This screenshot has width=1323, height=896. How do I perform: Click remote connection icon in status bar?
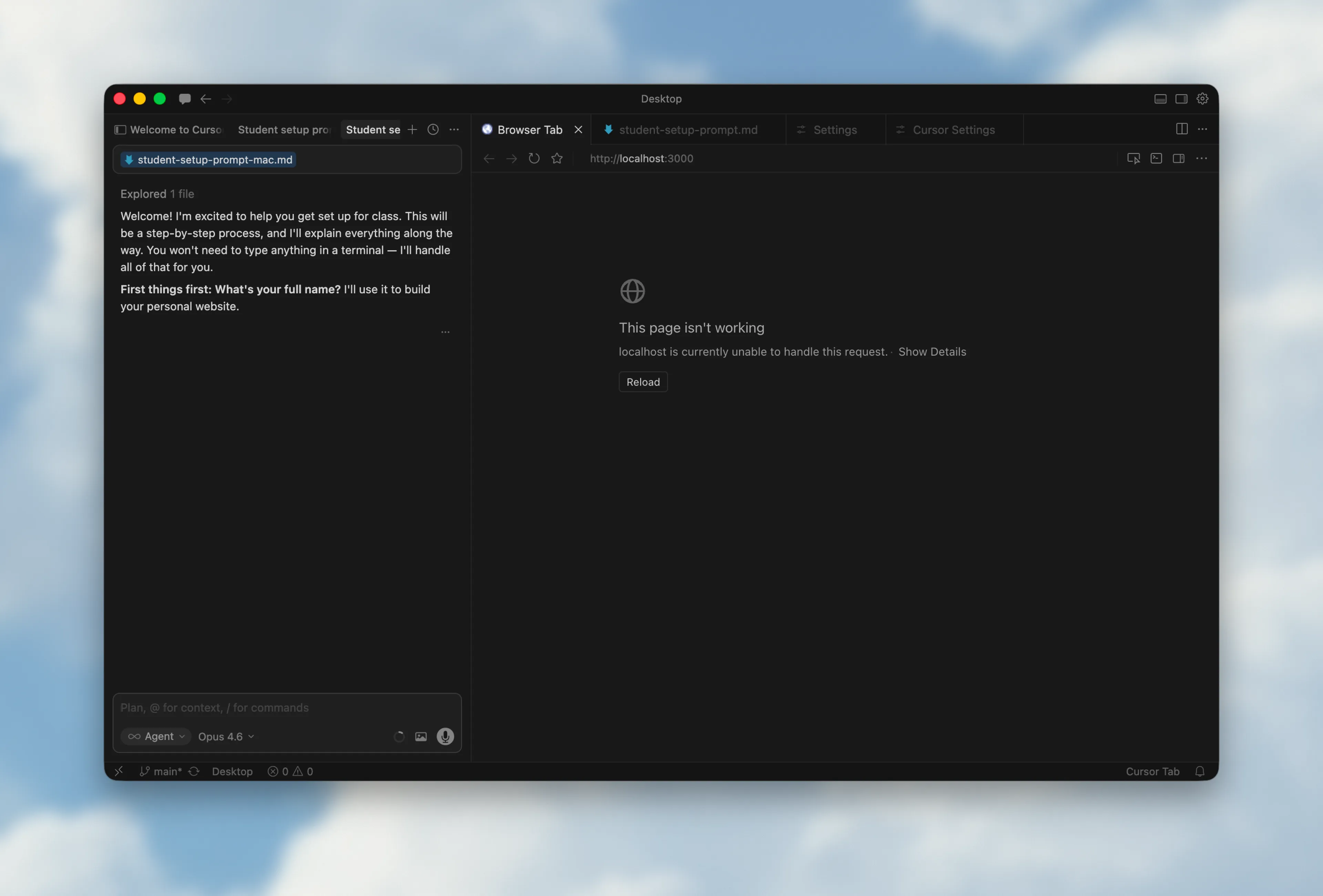point(119,771)
